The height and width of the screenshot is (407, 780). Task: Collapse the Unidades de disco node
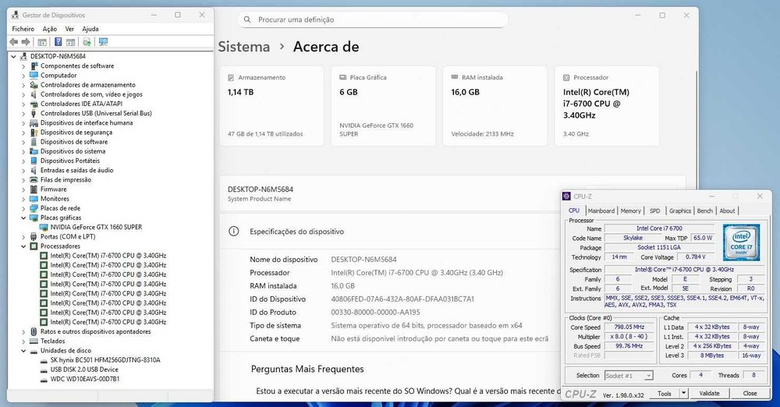point(23,350)
